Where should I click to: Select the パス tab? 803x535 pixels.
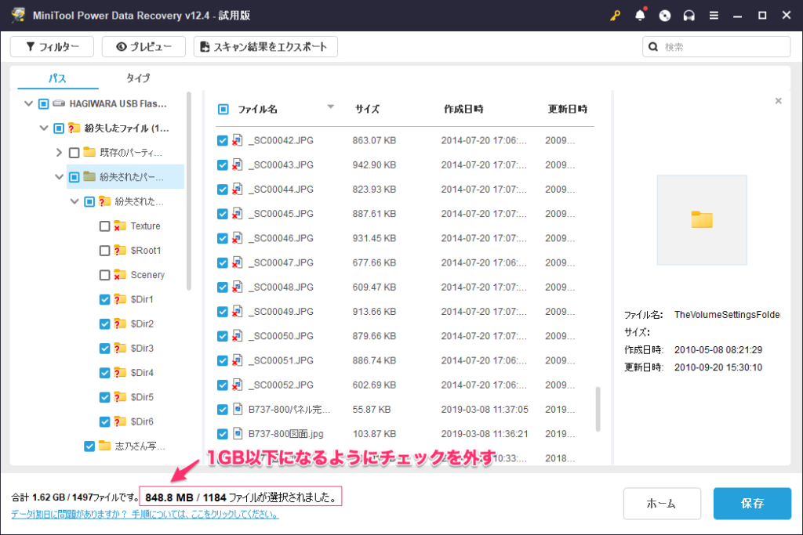pyautogui.click(x=57, y=78)
